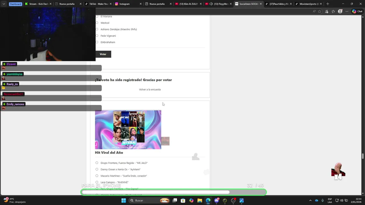365x205 pixels.
Task: Click the yasminloysa chat username
Action: pyautogui.click(x=14, y=74)
